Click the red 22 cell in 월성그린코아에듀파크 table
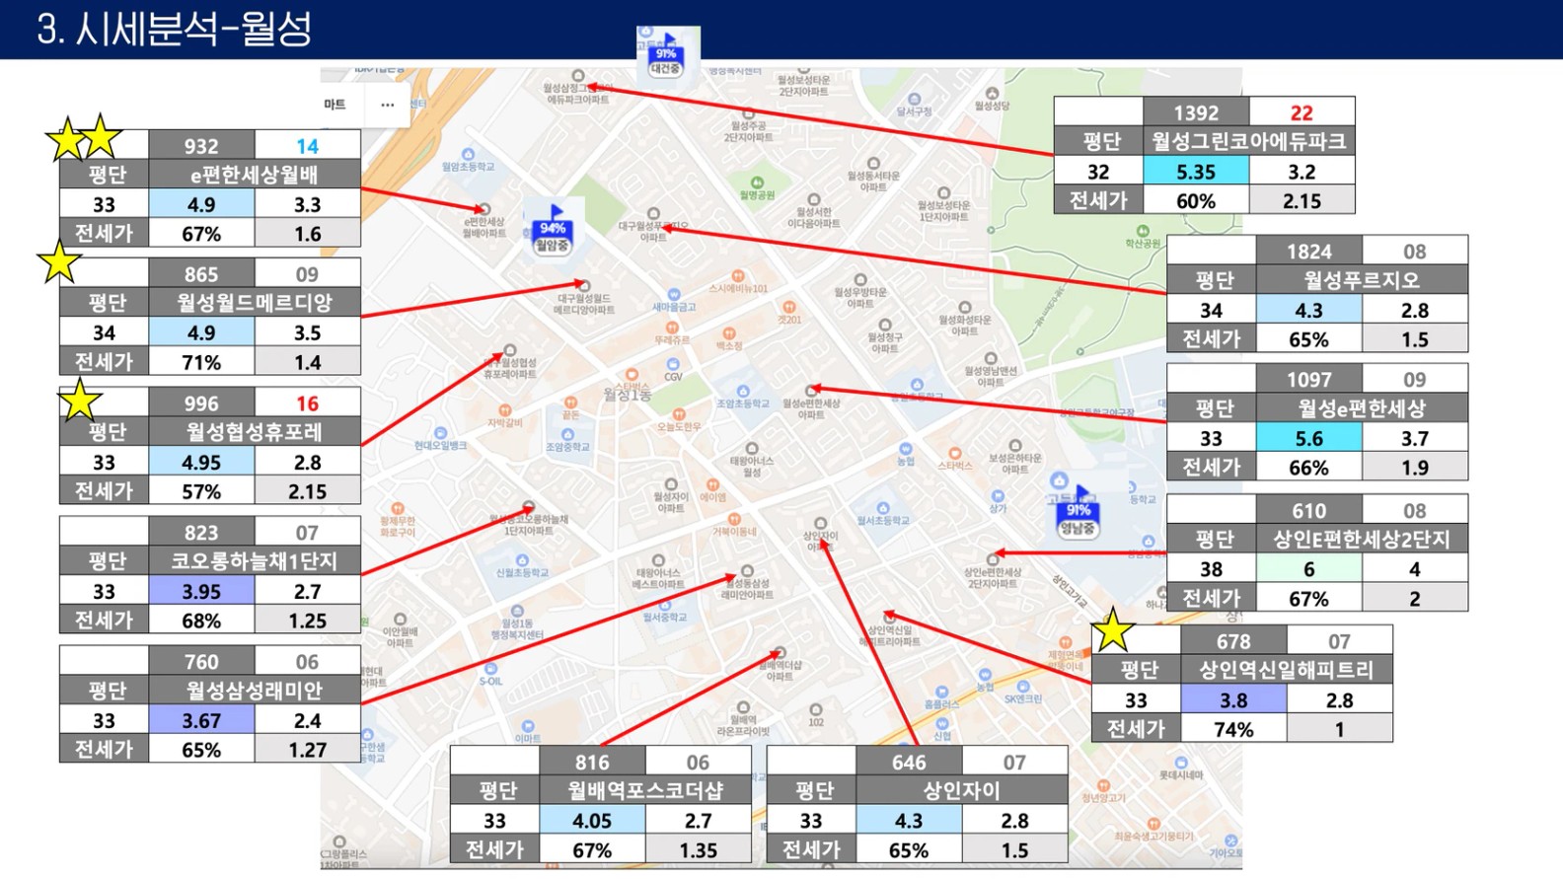The height and width of the screenshot is (879, 1563). click(x=1302, y=112)
